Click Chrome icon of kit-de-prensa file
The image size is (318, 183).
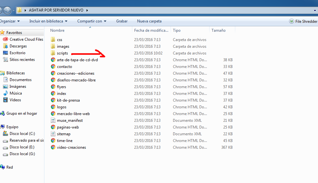53,100
